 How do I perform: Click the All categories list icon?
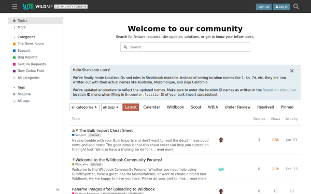click(15, 78)
